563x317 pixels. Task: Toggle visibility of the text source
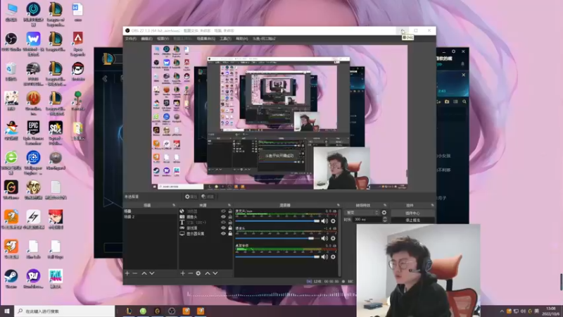[x=223, y=223]
